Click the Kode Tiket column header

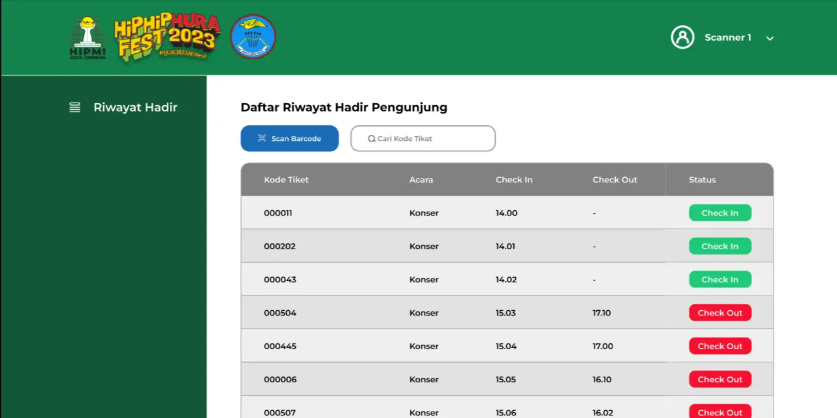286,180
